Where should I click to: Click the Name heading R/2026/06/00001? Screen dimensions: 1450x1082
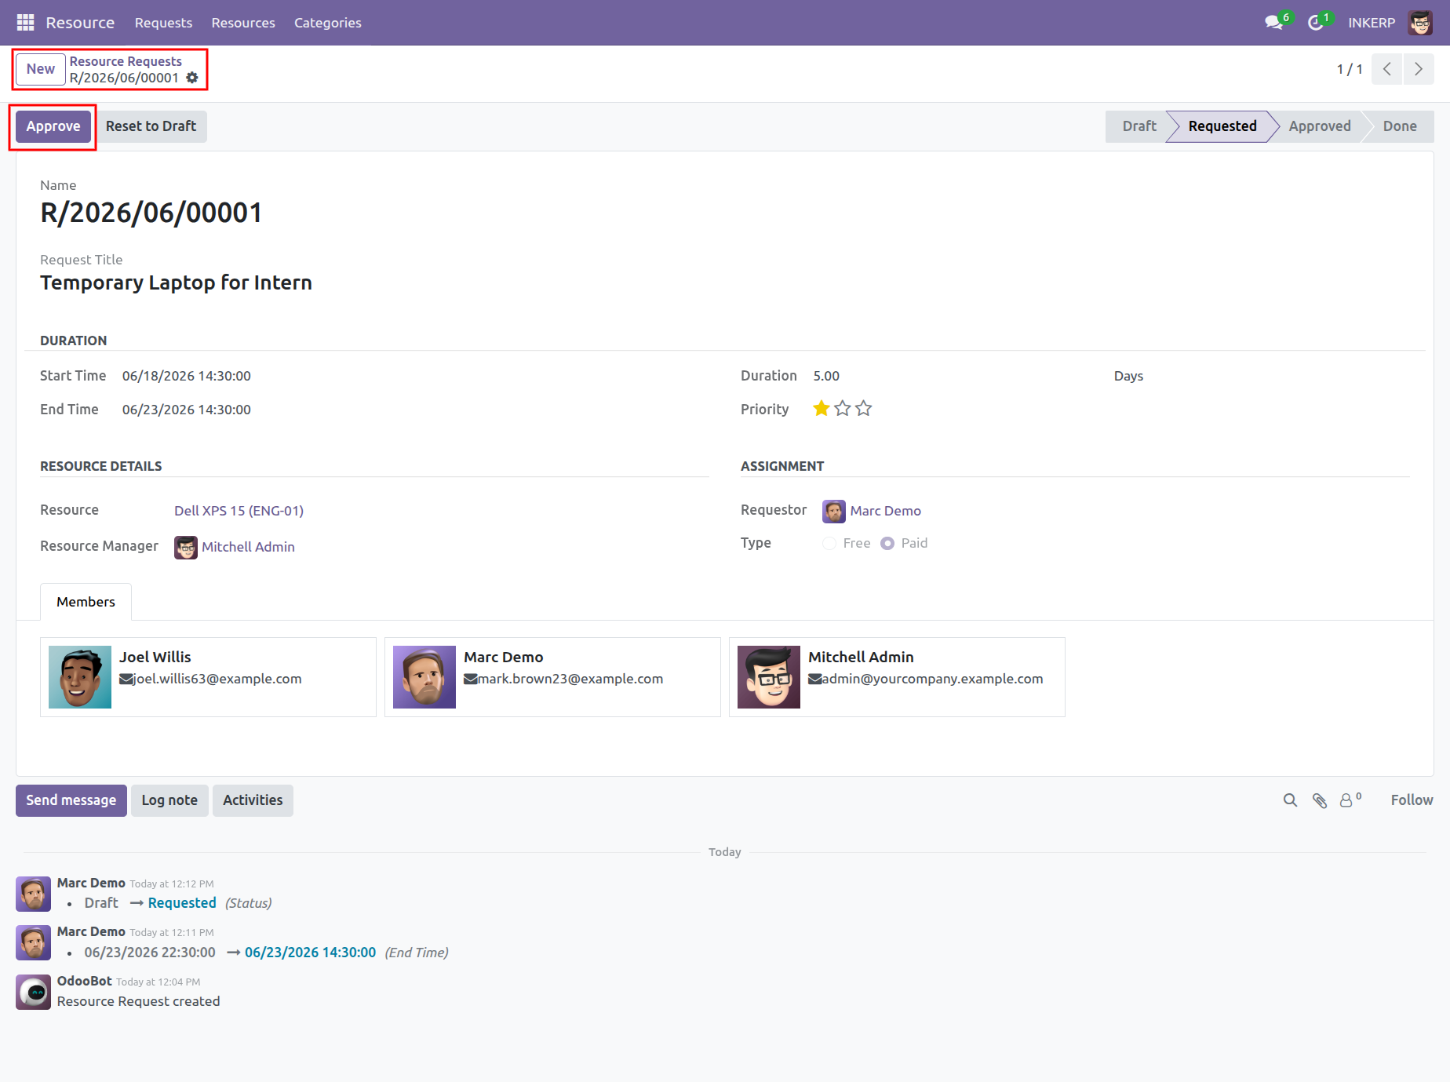tap(151, 213)
